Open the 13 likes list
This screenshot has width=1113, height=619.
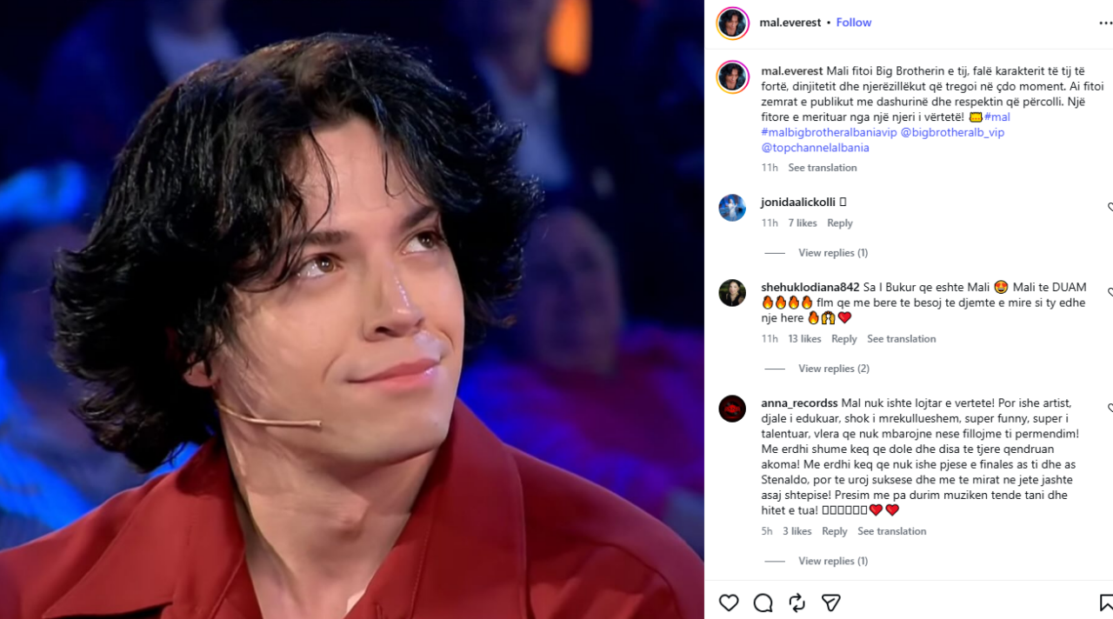(804, 339)
